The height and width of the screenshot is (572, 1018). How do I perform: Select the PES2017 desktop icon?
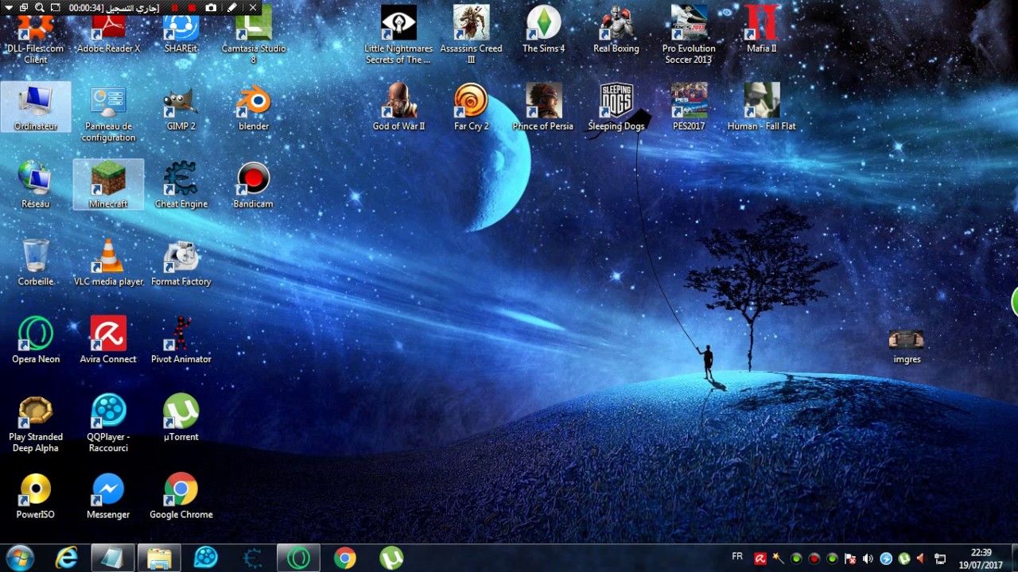click(x=689, y=107)
